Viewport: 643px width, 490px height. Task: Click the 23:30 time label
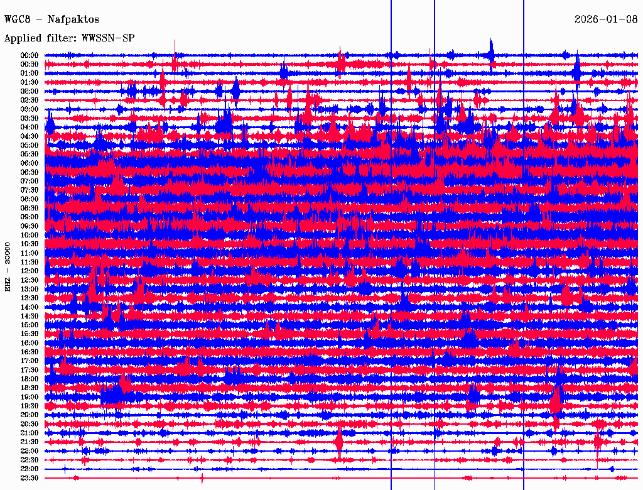click(x=29, y=477)
